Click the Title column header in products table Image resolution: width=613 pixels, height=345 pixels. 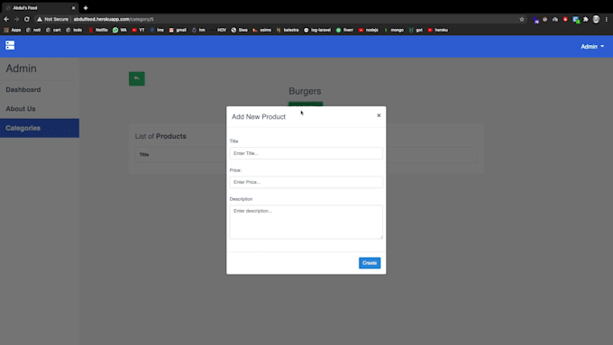coord(144,155)
